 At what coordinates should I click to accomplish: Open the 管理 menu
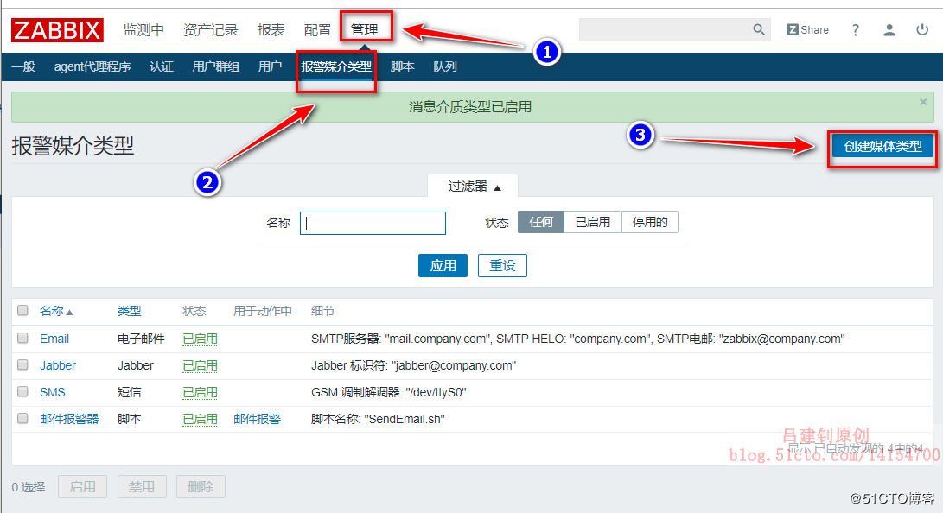tap(365, 30)
